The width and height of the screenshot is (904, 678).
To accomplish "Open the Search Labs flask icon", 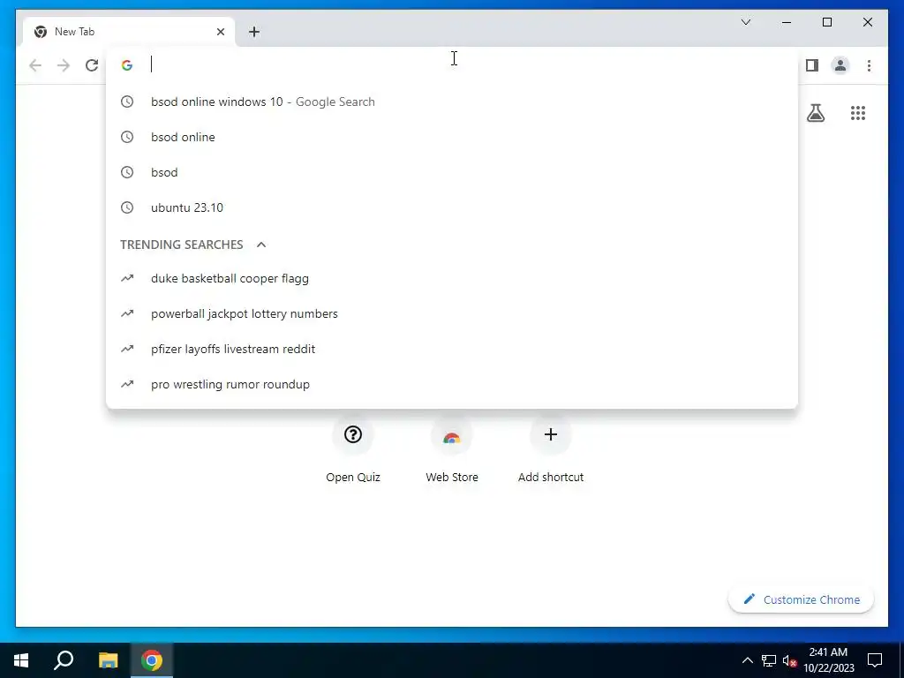I will click(x=815, y=113).
